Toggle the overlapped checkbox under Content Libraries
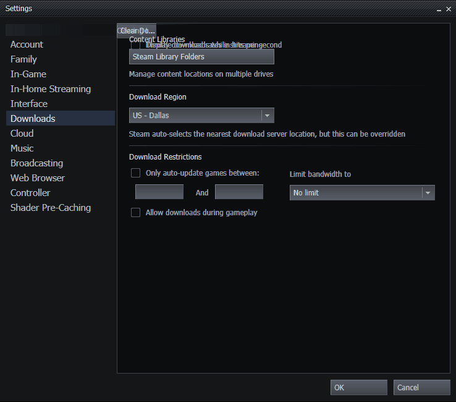456x402 pixels. coord(135,45)
